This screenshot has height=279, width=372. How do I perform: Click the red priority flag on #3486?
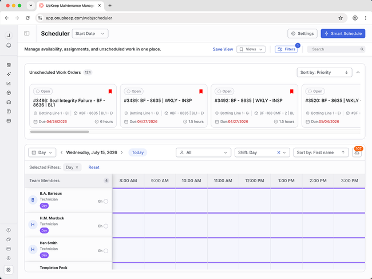click(110, 92)
